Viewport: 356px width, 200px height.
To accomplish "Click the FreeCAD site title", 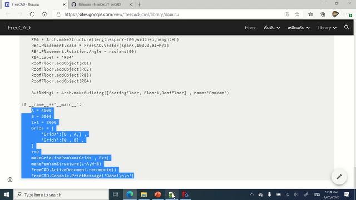I will coord(19,28).
